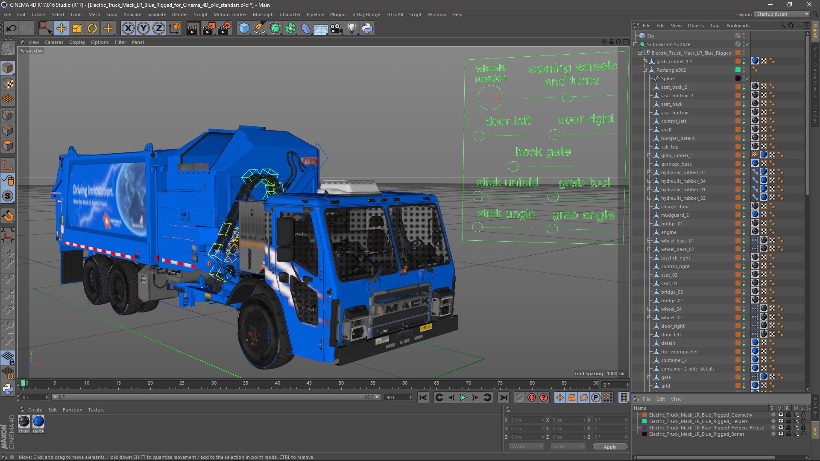Click the Undo arrow icon

pyautogui.click(x=11, y=29)
